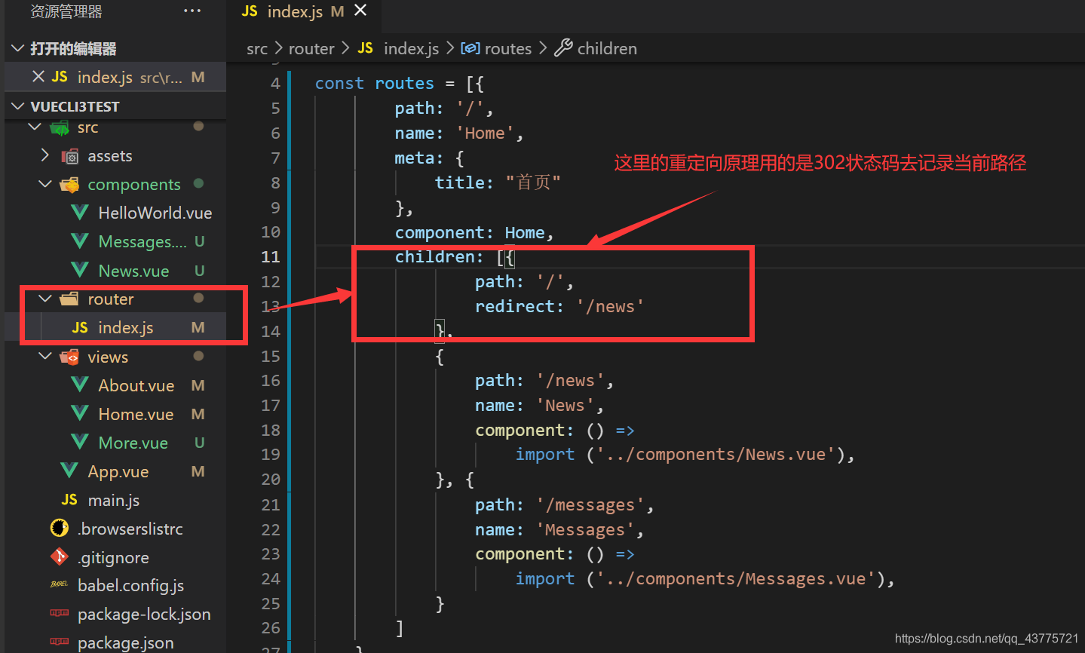Click the Vue icon beside More.vue

pos(80,442)
